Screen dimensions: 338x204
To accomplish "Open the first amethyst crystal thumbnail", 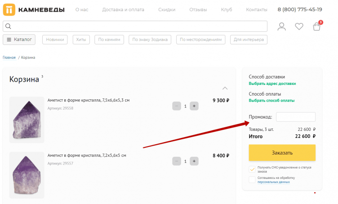I will [x=27, y=120].
